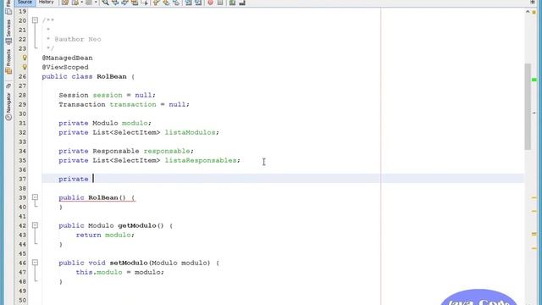Click '@ManagedBean' annotation text
Image resolution: width=542 pixels, height=305 pixels.
[x=68, y=58]
